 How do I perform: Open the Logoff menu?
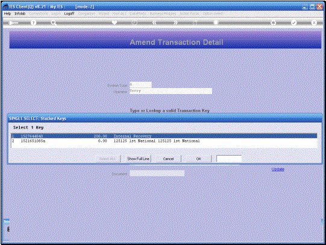[69, 13]
